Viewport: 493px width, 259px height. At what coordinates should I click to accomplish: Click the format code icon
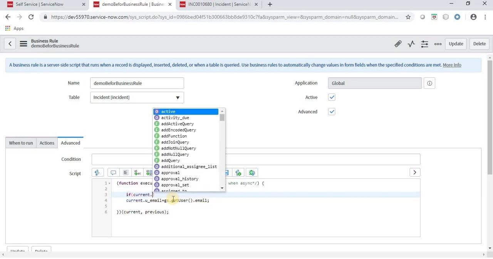[126, 173]
